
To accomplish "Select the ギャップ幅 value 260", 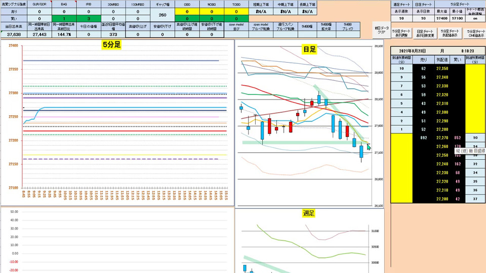I will [x=163, y=15].
